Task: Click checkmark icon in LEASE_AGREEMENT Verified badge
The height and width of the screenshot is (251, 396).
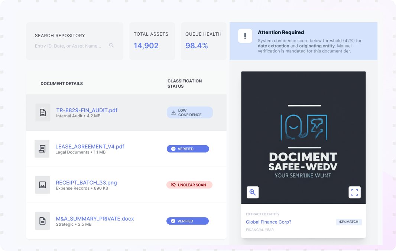Action: pos(173,149)
